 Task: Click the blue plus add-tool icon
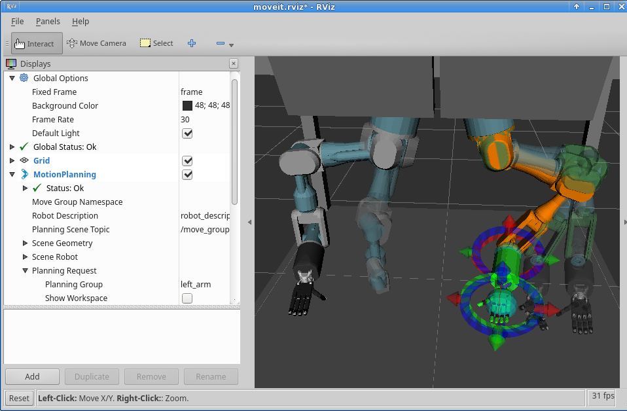[x=192, y=43]
